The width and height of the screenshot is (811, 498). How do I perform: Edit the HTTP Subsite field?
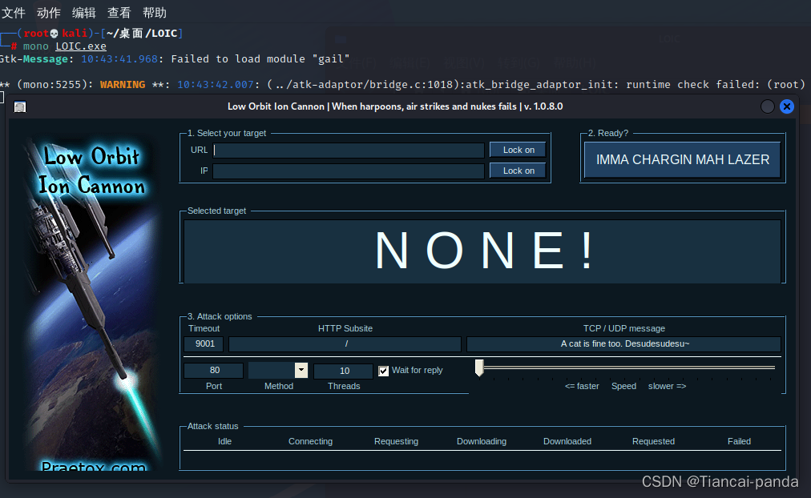(345, 344)
